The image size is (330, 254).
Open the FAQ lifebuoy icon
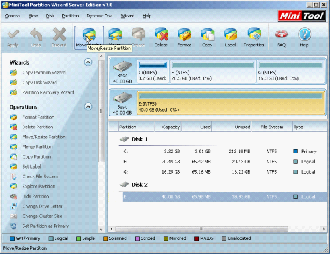[x=281, y=34]
